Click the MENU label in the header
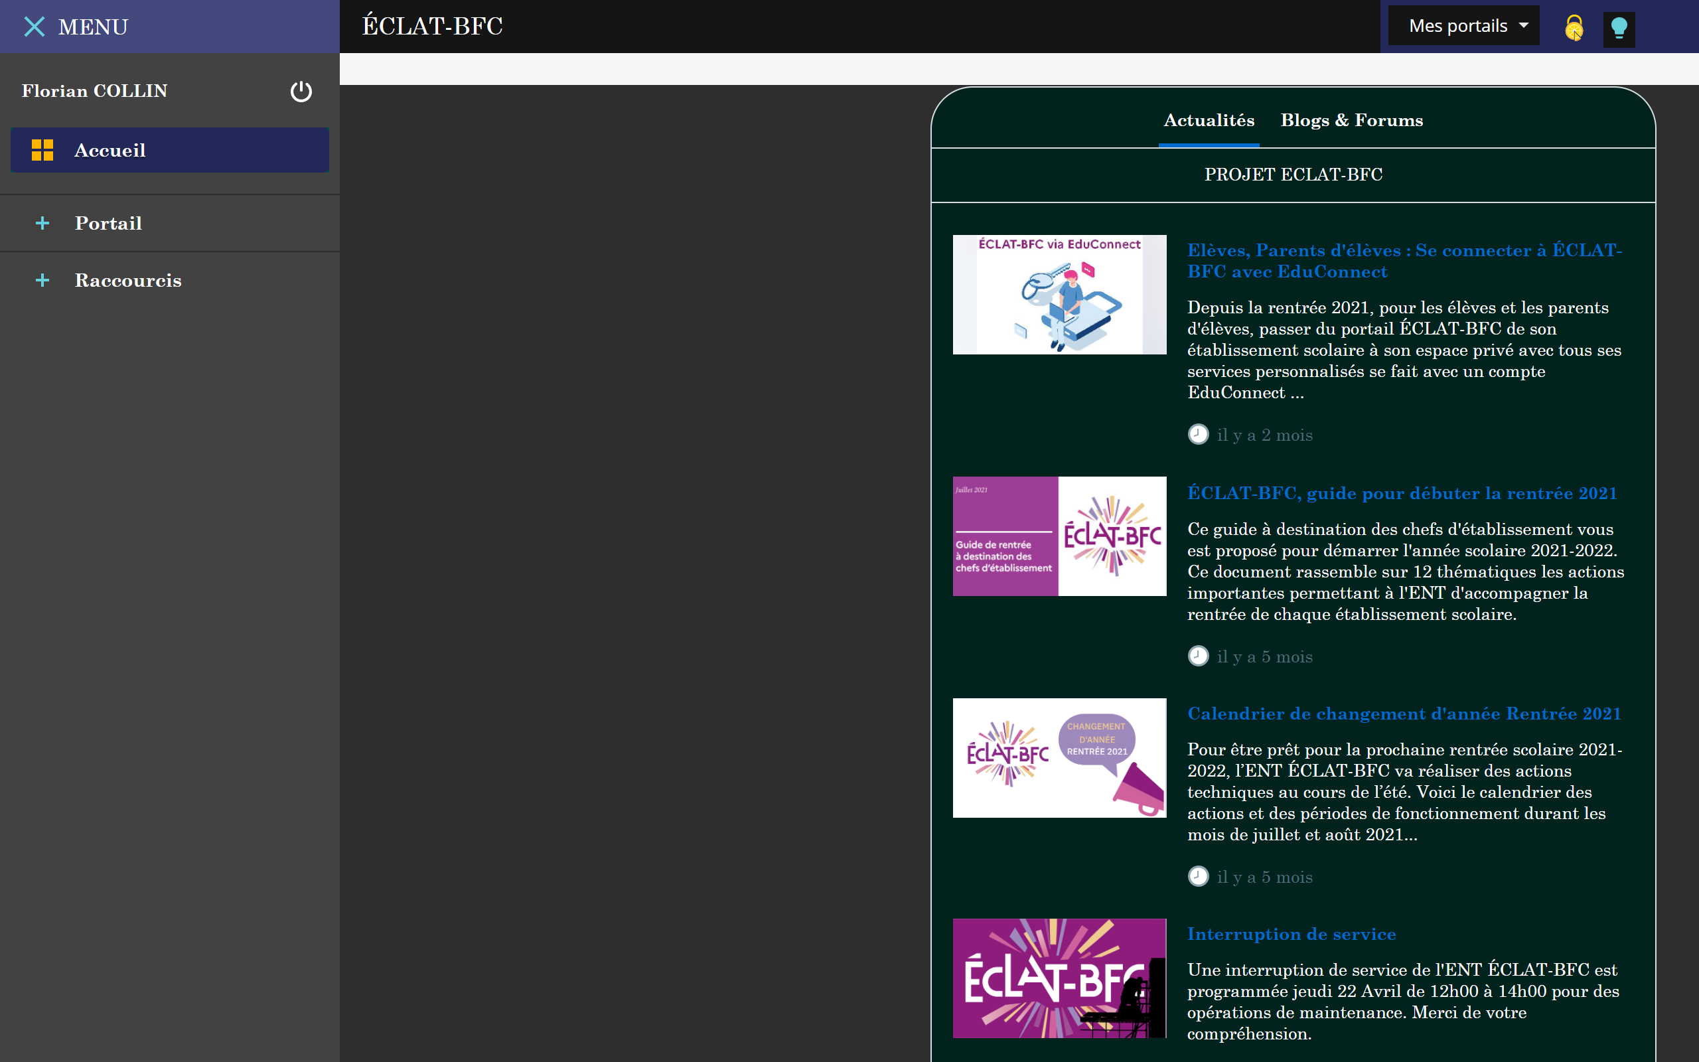This screenshot has height=1062, width=1699. (x=94, y=27)
